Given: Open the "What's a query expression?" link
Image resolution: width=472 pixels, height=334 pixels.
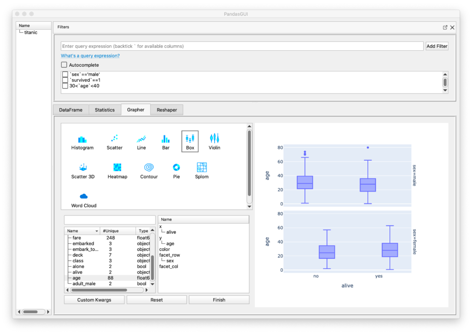Looking at the screenshot, I should click(x=90, y=56).
